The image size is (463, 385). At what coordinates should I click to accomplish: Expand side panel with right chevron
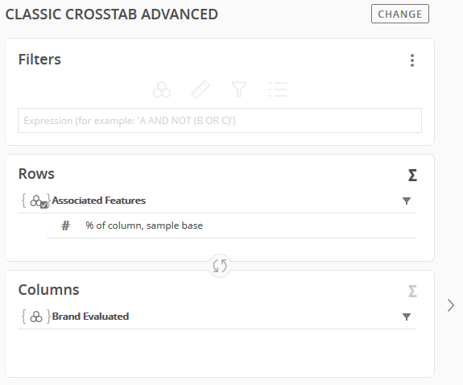[x=451, y=305]
